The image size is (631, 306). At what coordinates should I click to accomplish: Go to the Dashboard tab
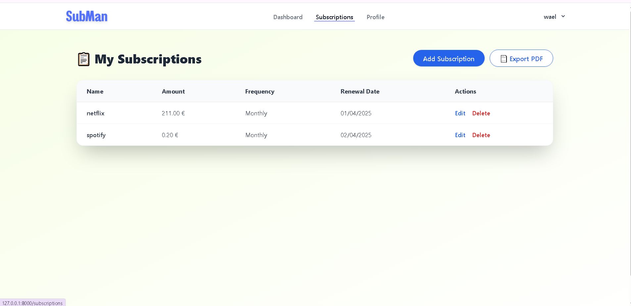click(288, 17)
